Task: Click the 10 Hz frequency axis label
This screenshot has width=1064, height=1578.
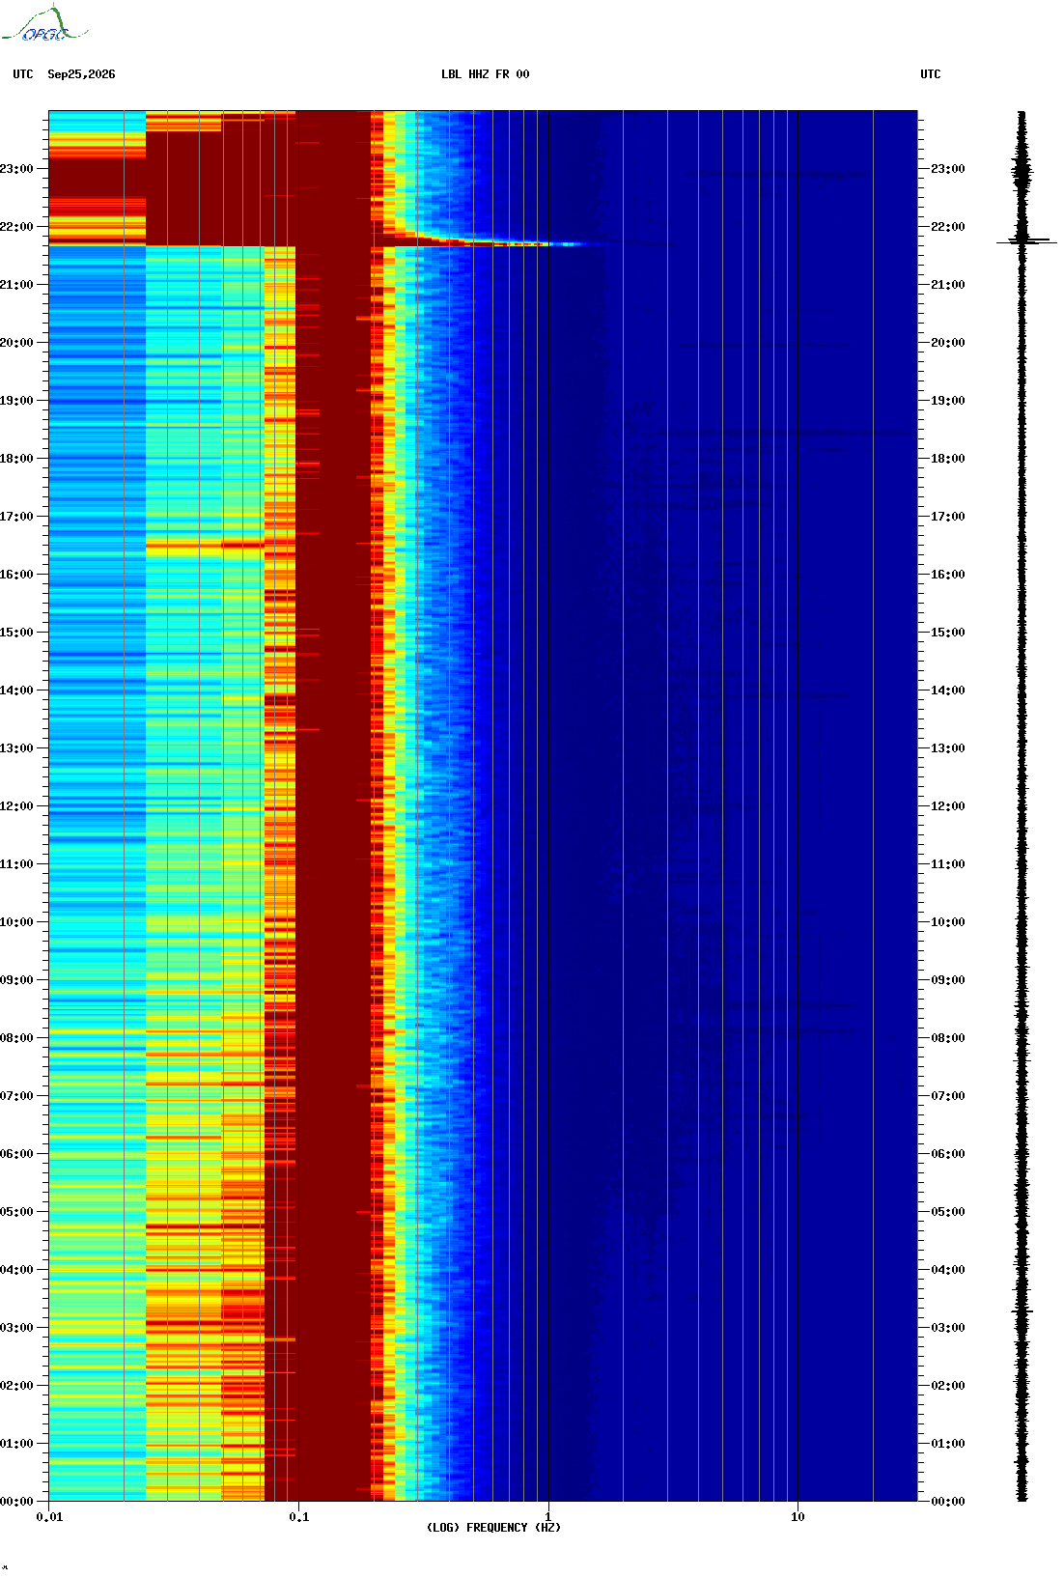Action: tap(798, 1517)
